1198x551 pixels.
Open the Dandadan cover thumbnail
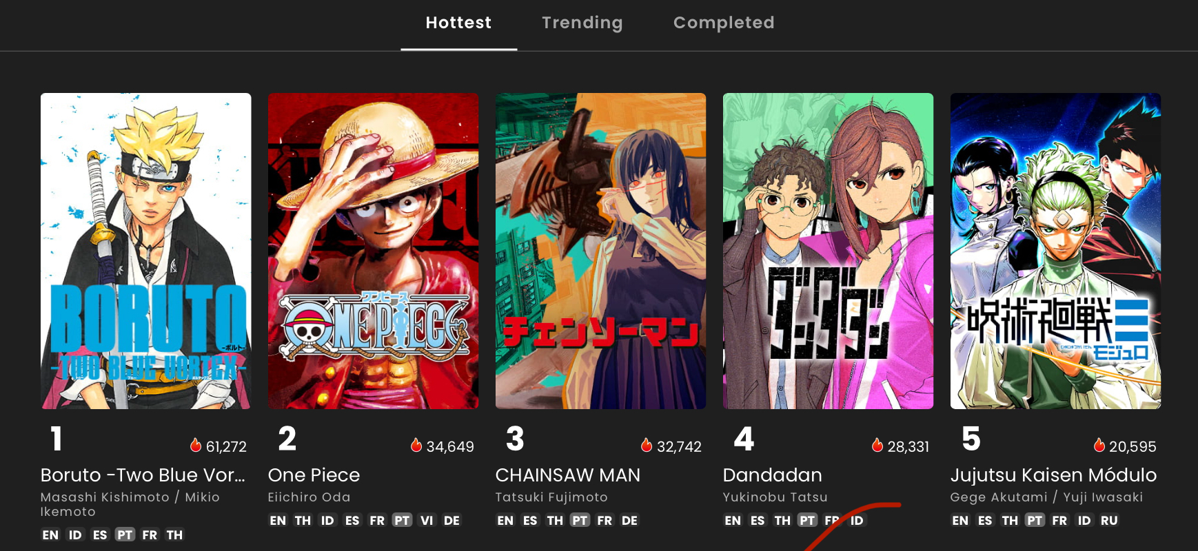[x=829, y=251]
